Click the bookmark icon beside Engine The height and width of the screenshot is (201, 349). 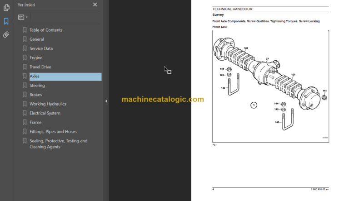[25, 57]
